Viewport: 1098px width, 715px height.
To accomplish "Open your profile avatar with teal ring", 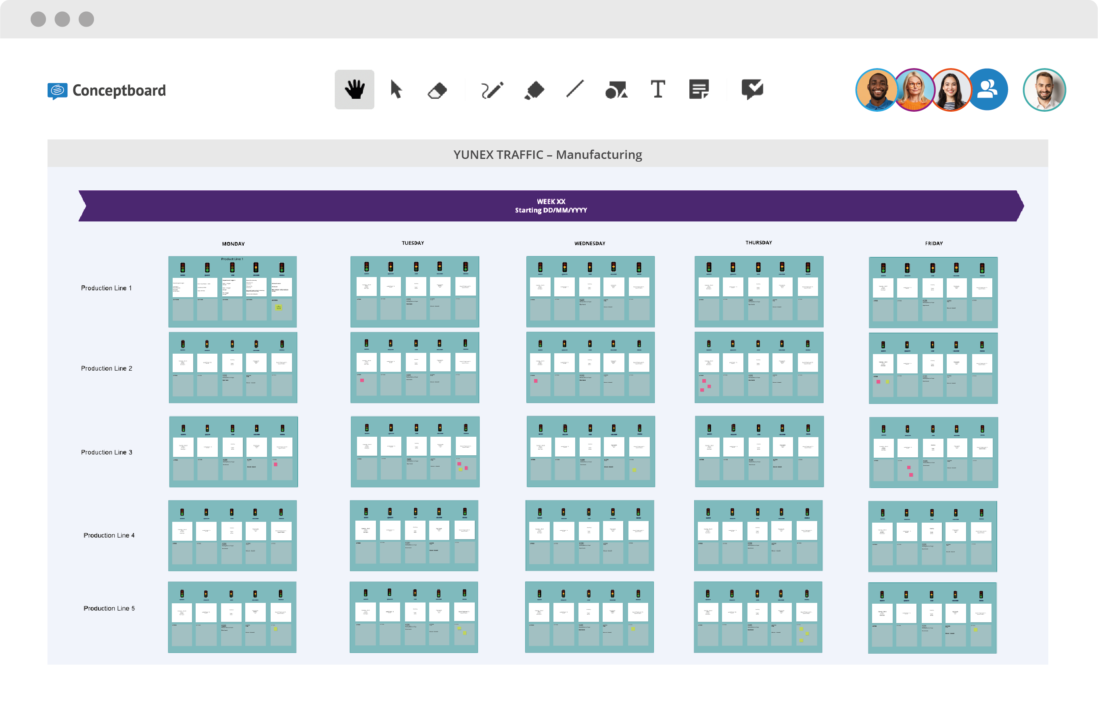I will tap(1044, 90).
